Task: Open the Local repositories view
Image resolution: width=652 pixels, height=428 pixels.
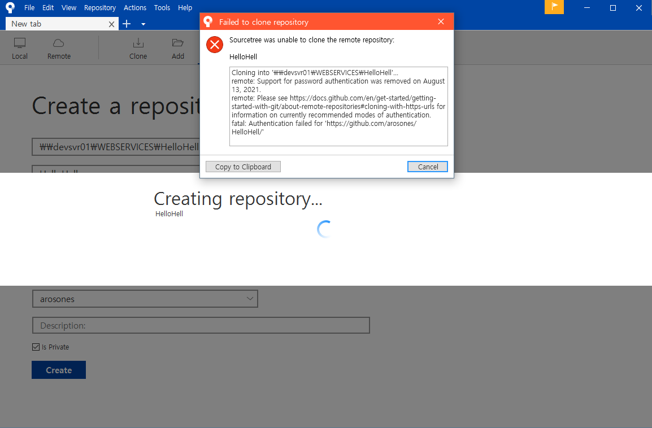Action: point(20,49)
